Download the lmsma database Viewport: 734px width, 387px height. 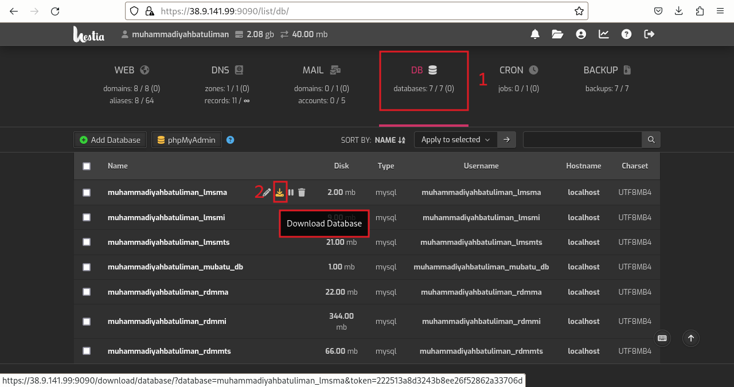280,193
